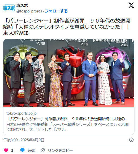This screenshot has height=154, width=138.
Task: Open the link card's bold headline
Action: (67, 119)
